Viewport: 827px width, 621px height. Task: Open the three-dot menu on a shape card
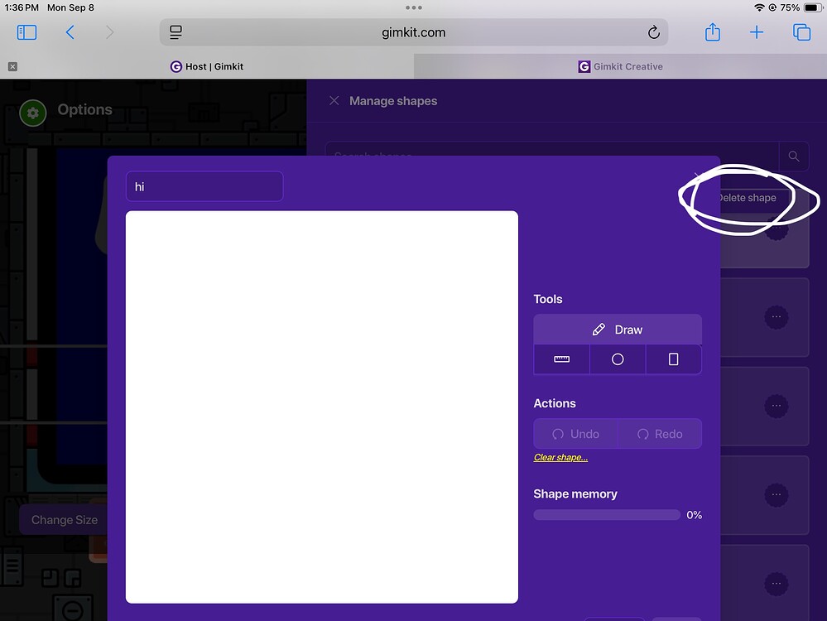776,317
